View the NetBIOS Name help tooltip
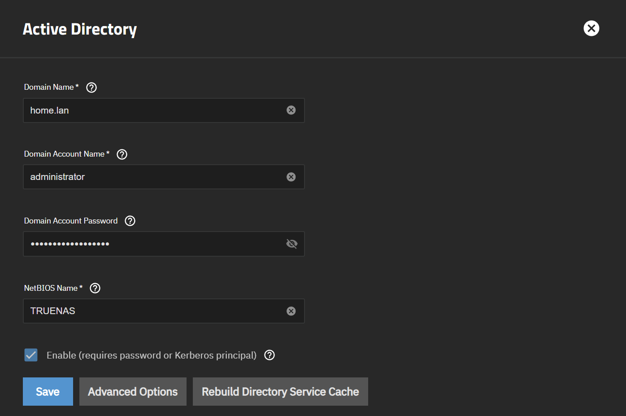The width and height of the screenshot is (626, 416). (95, 288)
